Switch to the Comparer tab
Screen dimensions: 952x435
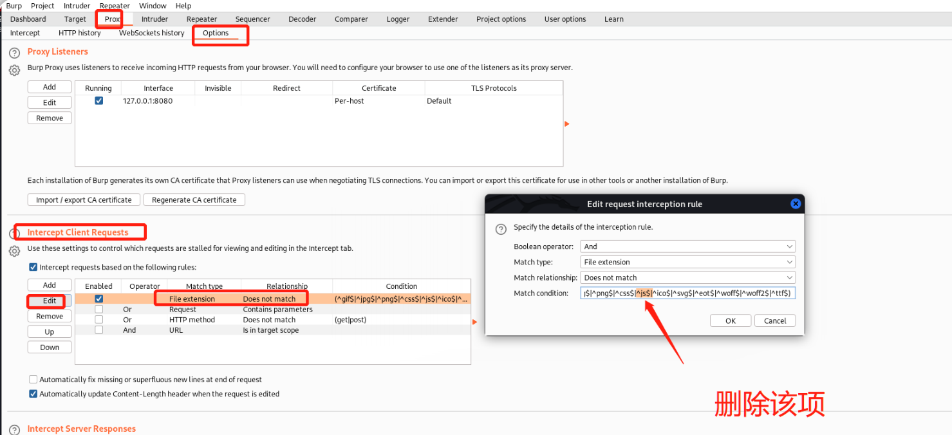pos(351,19)
